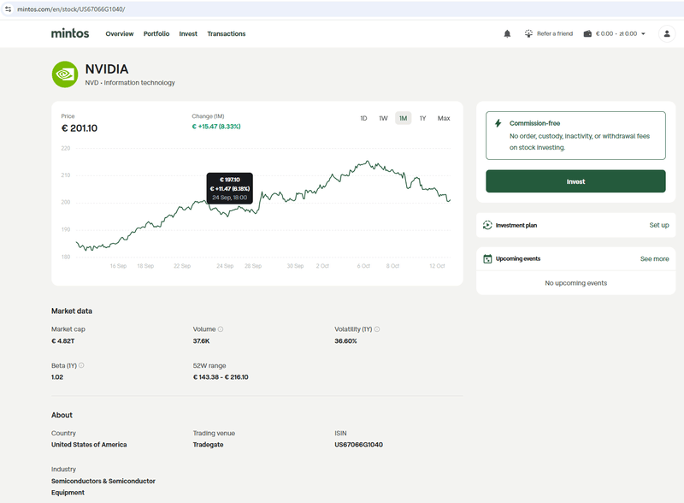Click the Beta value 1.02
684x503 pixels.
(57, 377)
